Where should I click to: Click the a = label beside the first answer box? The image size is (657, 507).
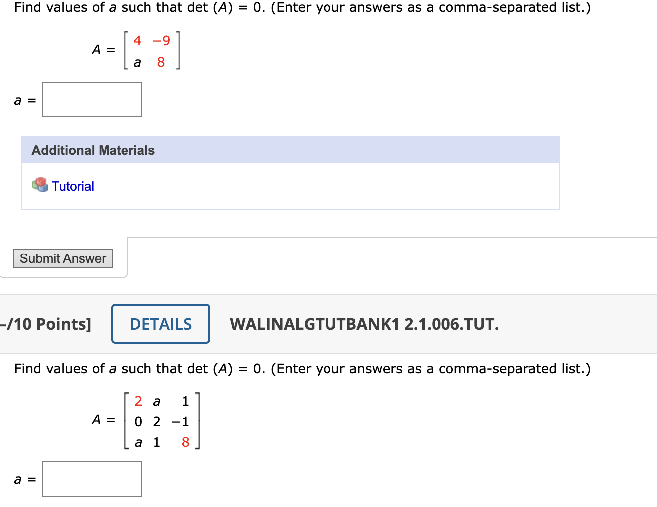[24, 99]
